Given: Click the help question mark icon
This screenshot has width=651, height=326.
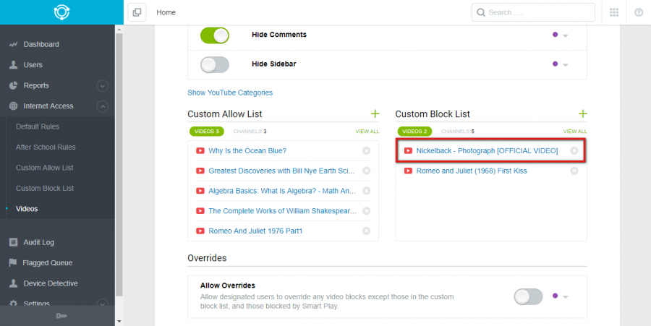Looking at the screenshot, I should [x=639, y=12].
